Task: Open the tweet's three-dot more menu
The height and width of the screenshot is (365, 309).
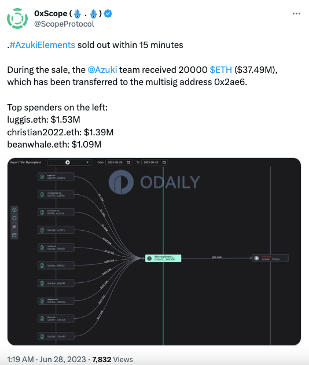Action: (296, 14)
